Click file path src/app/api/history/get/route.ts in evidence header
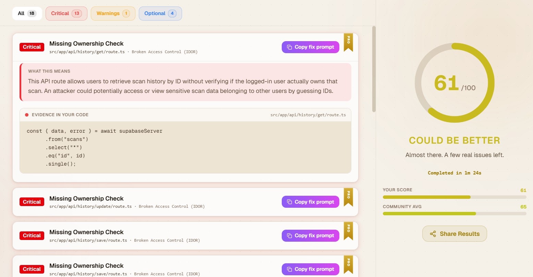Image resolution: width=533 pixels, height=277 pixels. [x=308, y=115]
